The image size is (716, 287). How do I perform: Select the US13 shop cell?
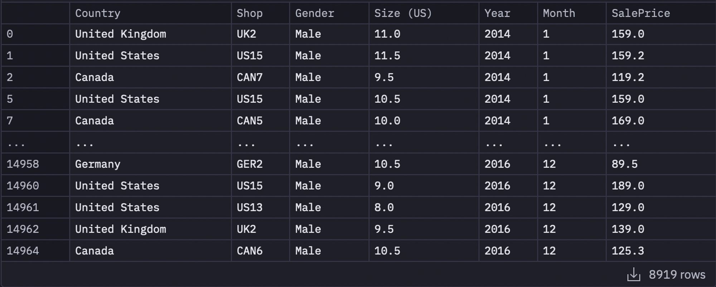250,207
